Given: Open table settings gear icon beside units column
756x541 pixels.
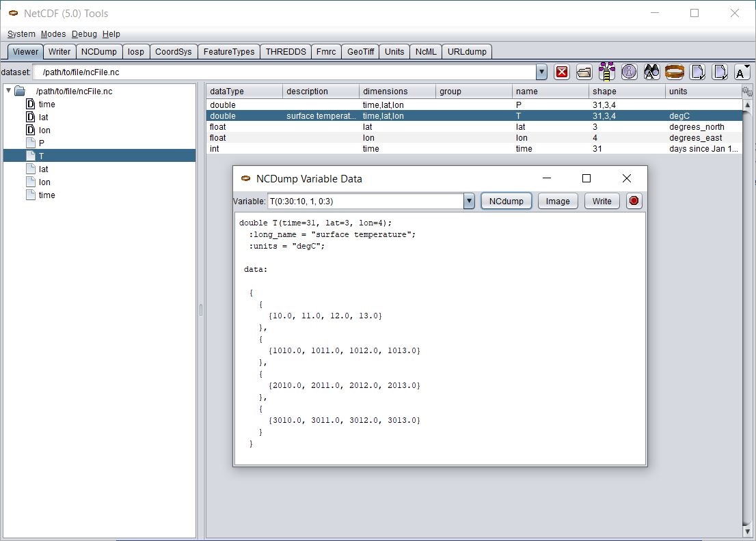Looking at the screenshot, I should tap(747, 92).
